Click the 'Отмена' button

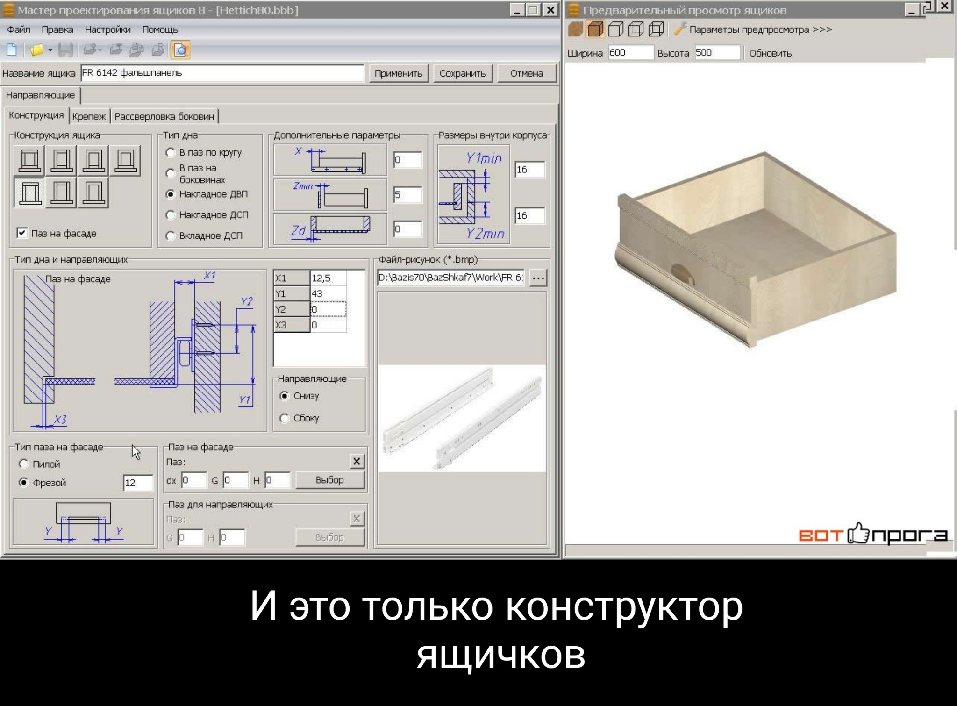coord(527,73)
